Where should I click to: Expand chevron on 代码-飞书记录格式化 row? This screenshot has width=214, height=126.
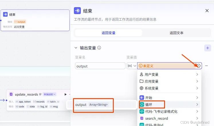coord(197,111)
